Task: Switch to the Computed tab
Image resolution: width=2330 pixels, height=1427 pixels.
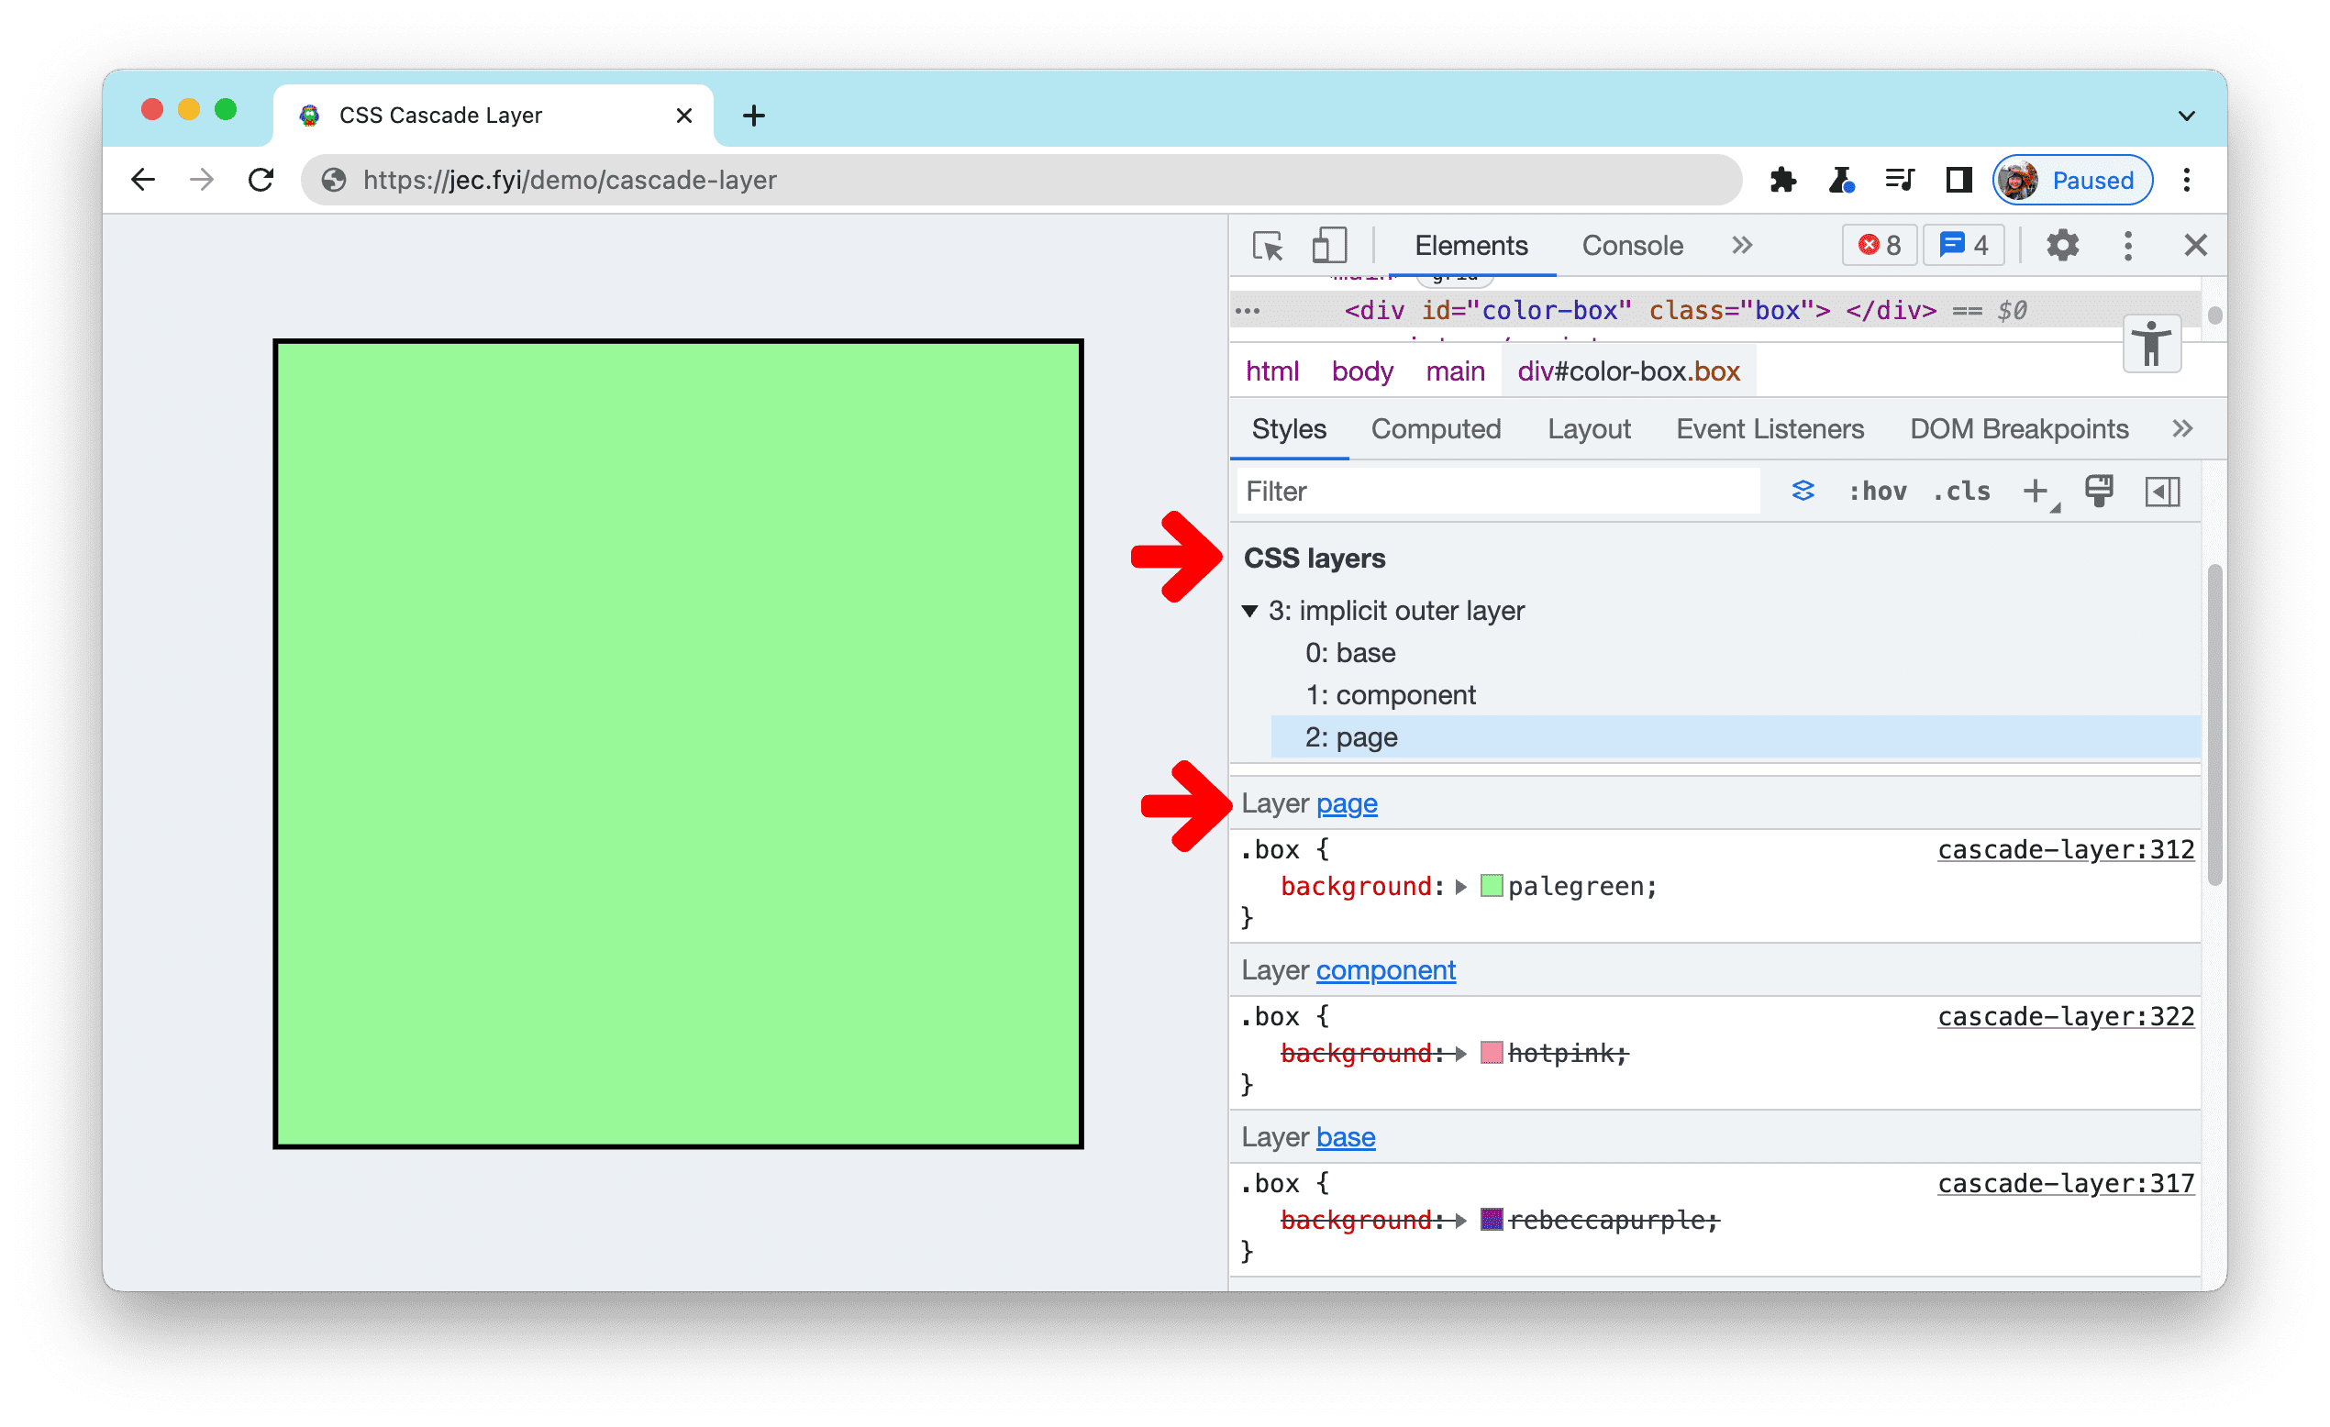Action: [x=1435, y=429]
